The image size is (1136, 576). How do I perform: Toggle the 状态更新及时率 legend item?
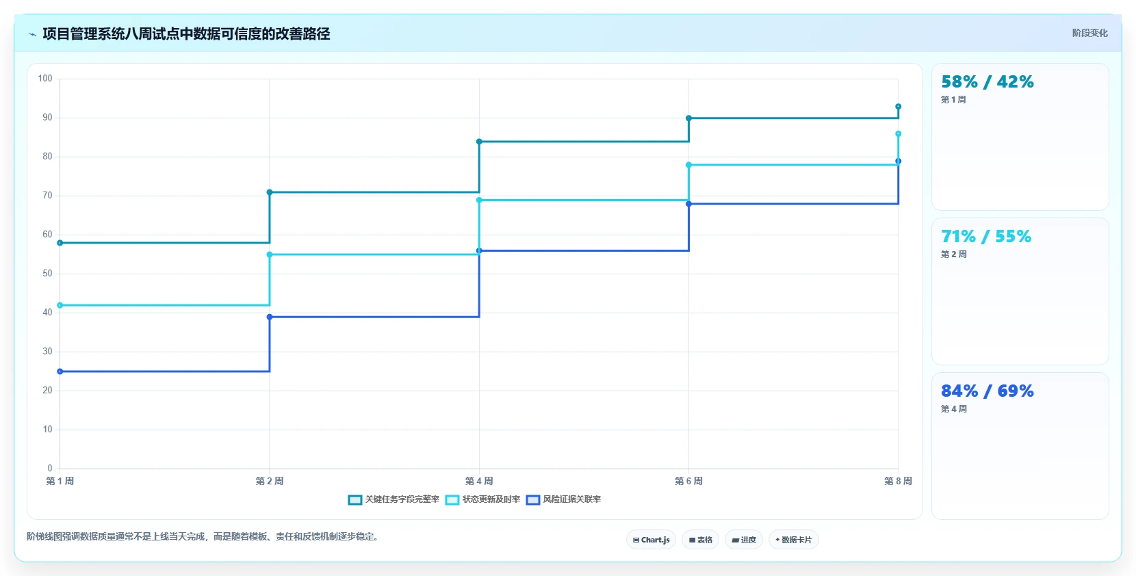[x=482, y=499]
